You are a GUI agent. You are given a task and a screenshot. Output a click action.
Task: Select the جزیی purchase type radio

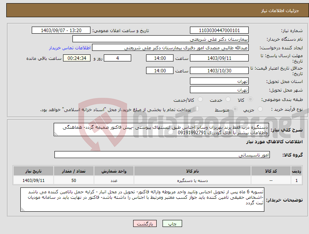[x=260, y=109]
